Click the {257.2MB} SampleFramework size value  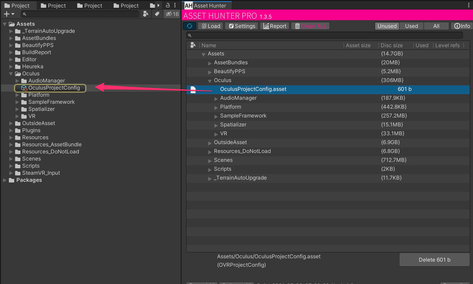pyautogui.click(x=394, y=116)
